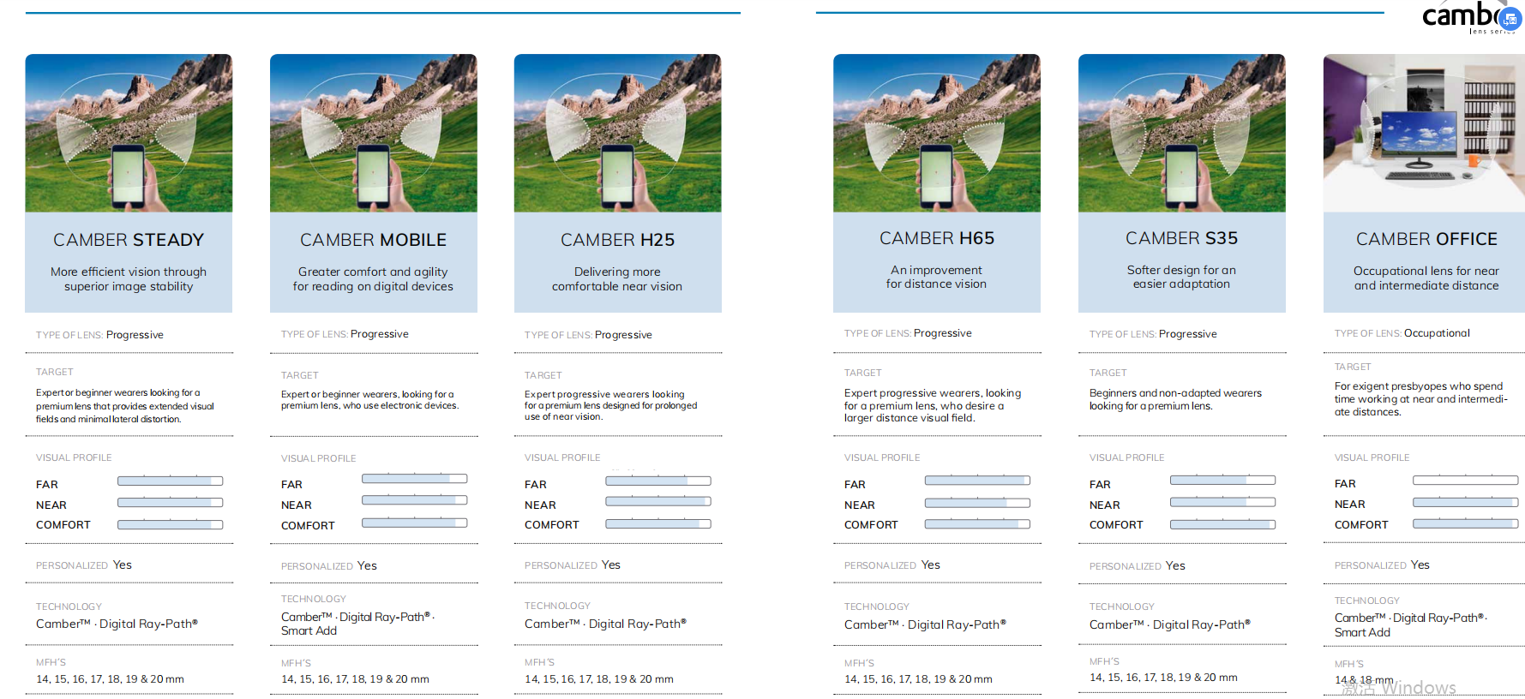Click 'Occupational lens for near and intermediate distance'
This screenshot has width=1525, height=699.
1426,278
